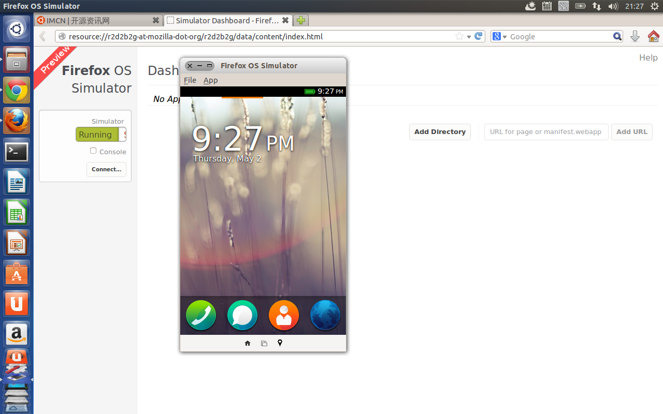Click the Add Directory button
The height and width of the screenshot is (414, 663).
[x=440, y=132]
